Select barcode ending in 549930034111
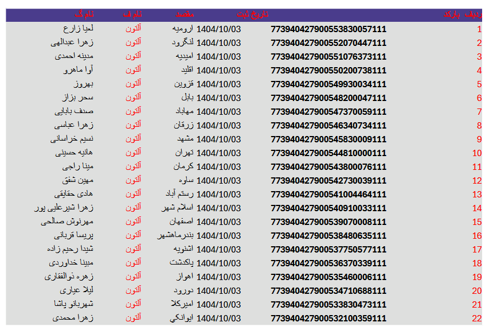 coord(328,84)
